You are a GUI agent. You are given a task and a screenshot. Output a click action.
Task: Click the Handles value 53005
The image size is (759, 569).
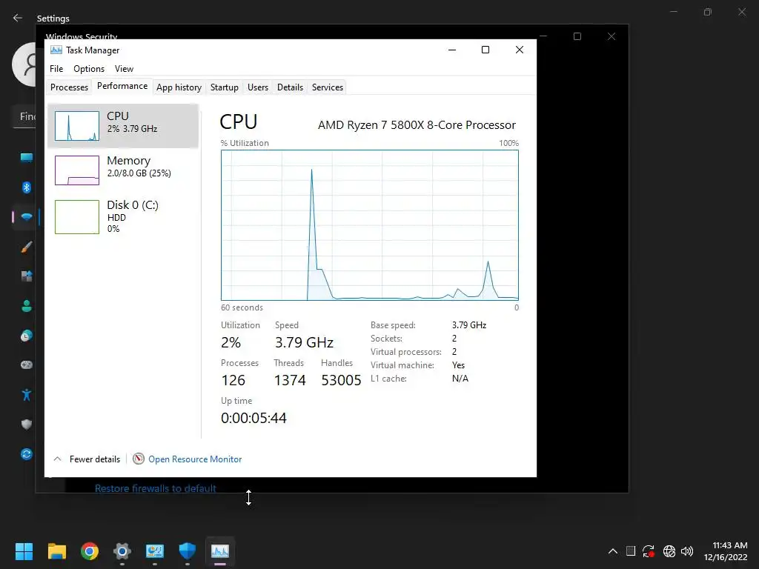tap(341, 380)
